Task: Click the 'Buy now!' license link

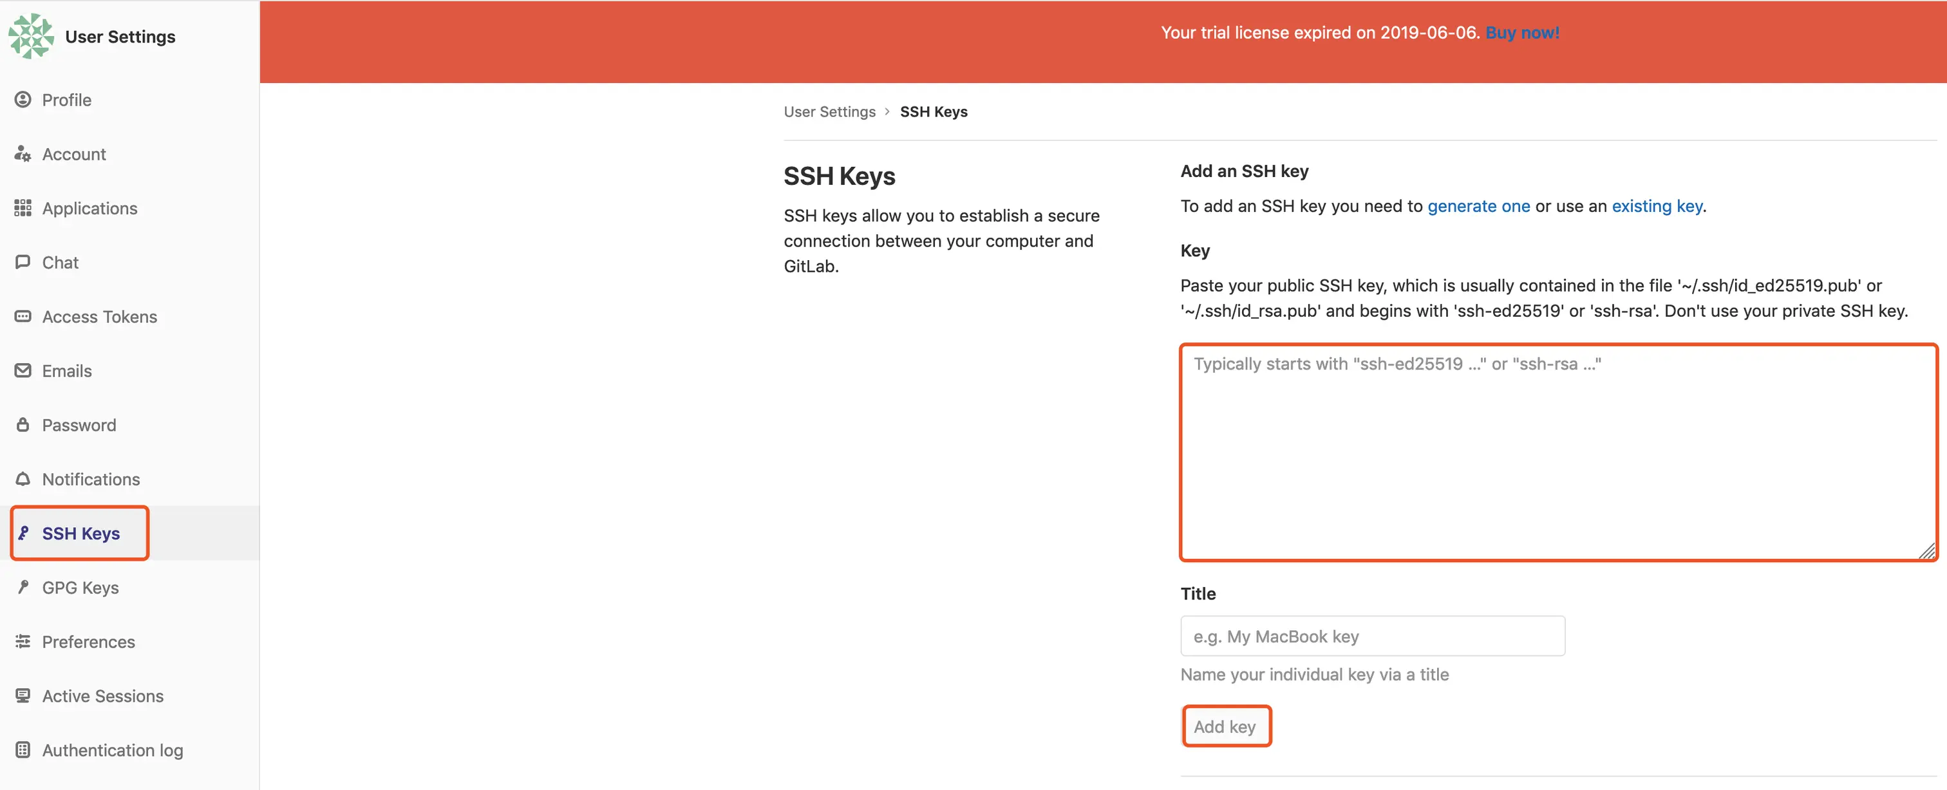Action: 1521,32
